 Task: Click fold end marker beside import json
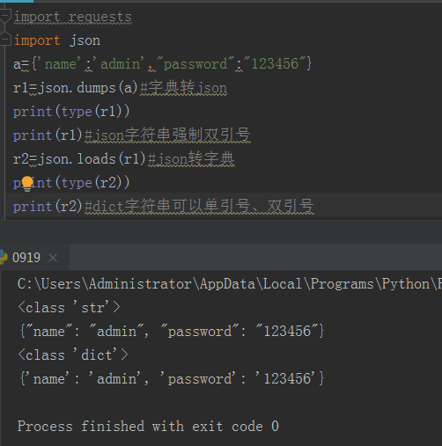[x=5, y=40]
